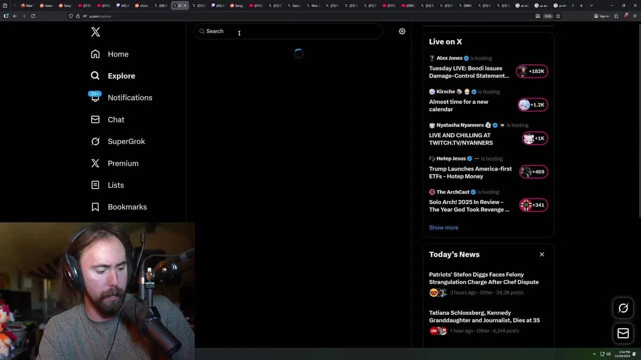Click the shield tracking protection icon
Image resolution: width=641 pixels, height=360 pixels.
pyautogui.click(x=71, y=16)
